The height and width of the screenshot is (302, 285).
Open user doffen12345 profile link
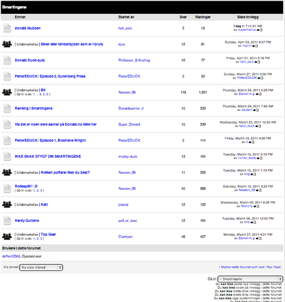(x=11, y=256)
